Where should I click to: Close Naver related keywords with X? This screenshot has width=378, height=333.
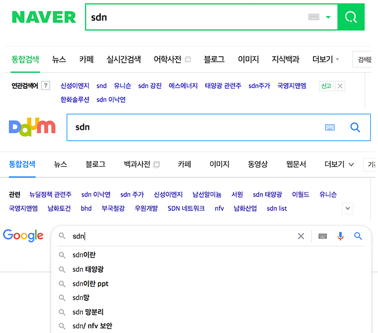(340, 86)
